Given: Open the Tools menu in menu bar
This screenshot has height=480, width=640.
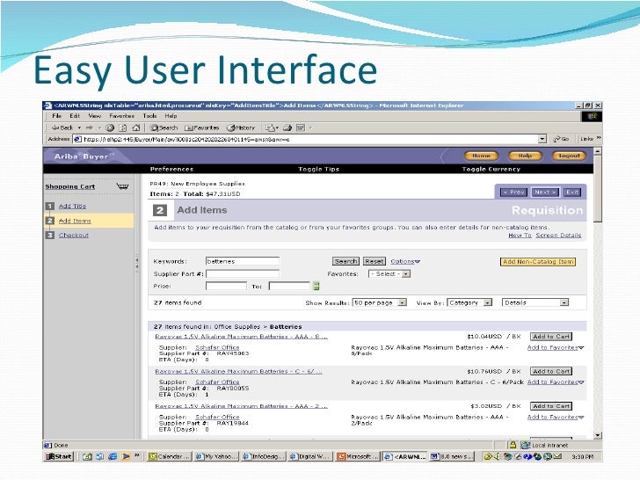Looking at the screenshot, I should [x=149, y=115].
